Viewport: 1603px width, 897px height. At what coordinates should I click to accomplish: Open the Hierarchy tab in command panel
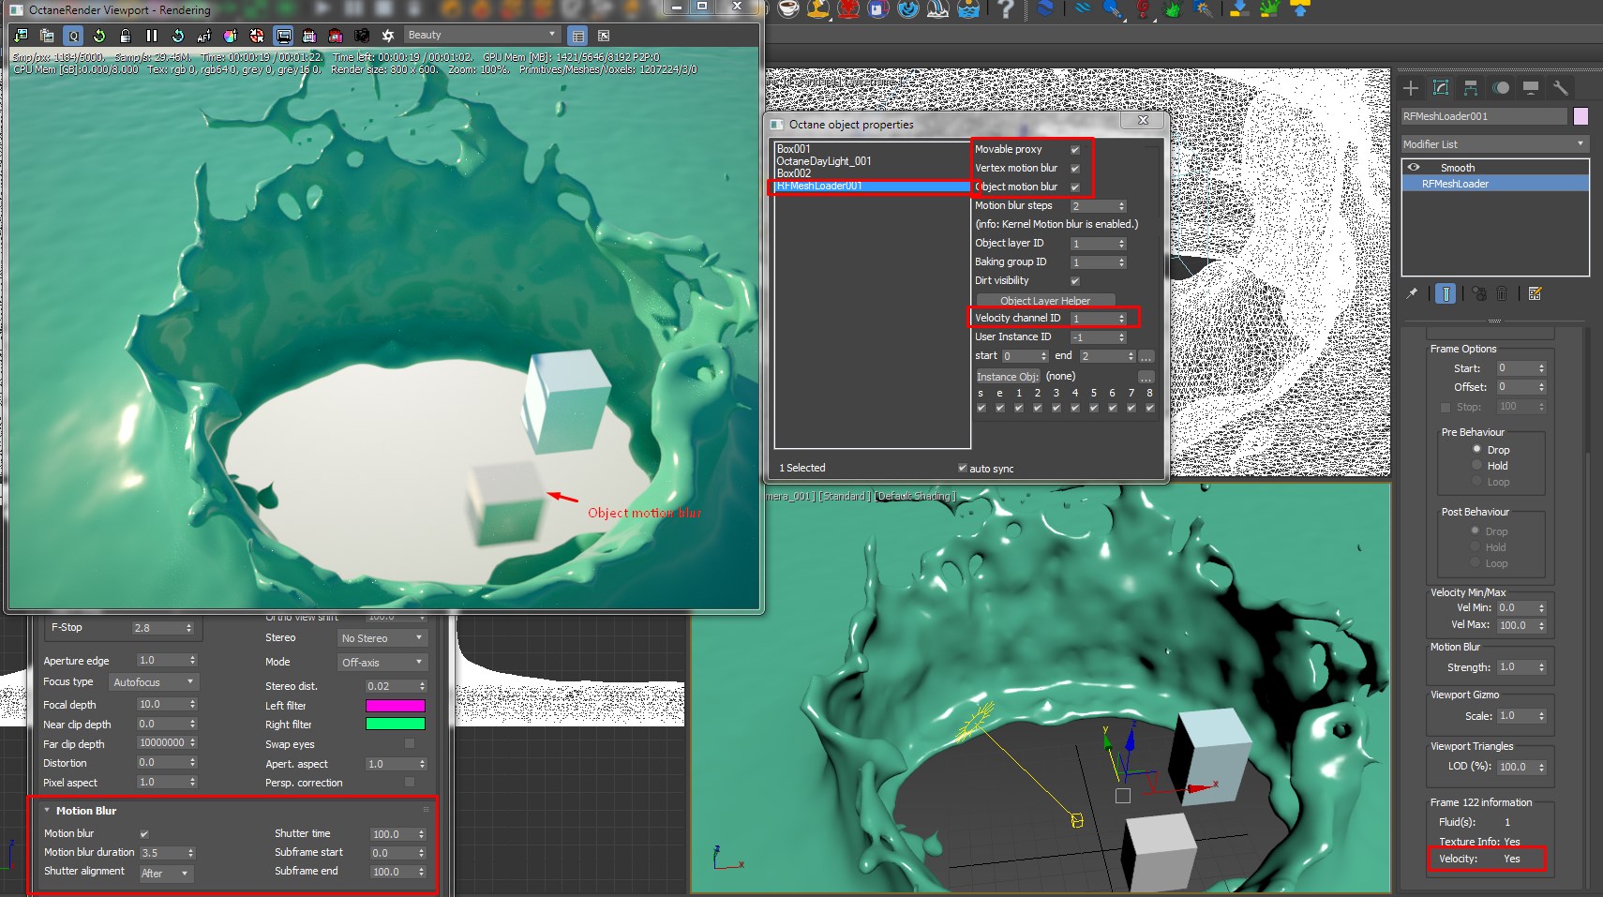click(1471, 88)
